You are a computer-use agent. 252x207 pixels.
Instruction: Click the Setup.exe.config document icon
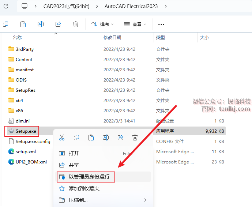click(x=11, y=141)
